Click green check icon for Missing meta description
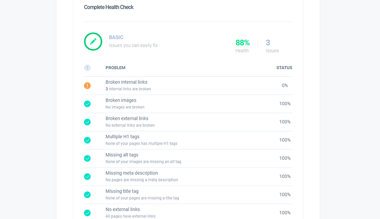The width and height of the screenshot is (380, 219). point(87,176)
